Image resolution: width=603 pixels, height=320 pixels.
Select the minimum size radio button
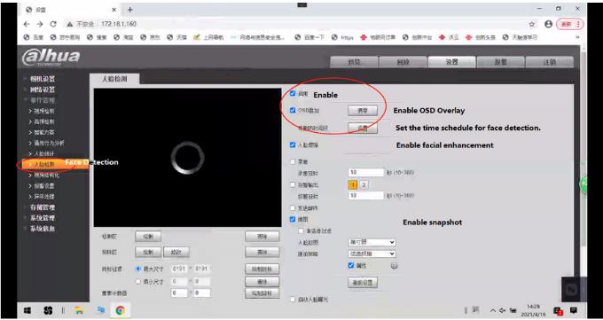[139, 282]
